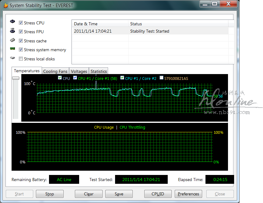
Task: Click the Test Started time value
Action: (141, 180)
